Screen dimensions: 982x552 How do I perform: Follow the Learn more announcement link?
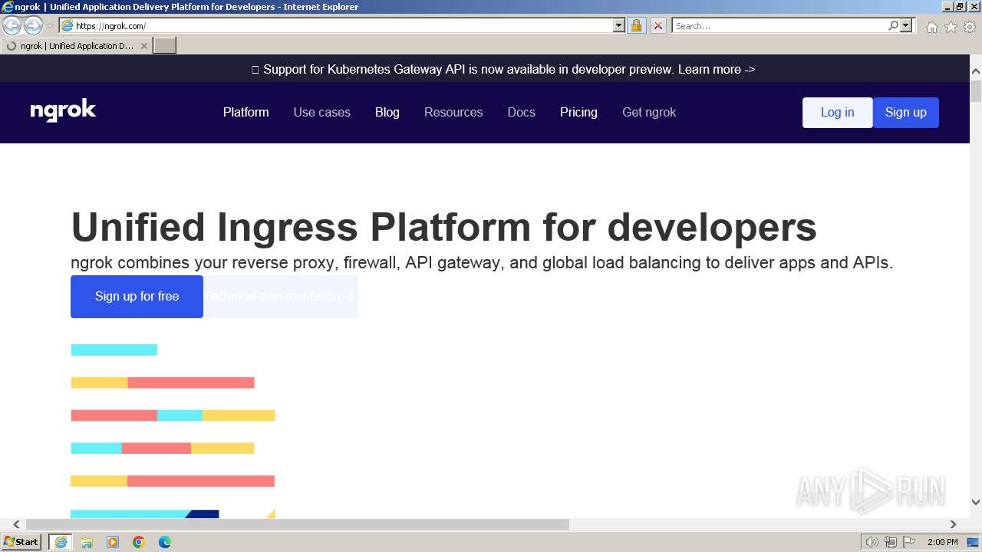coord(717,69)
